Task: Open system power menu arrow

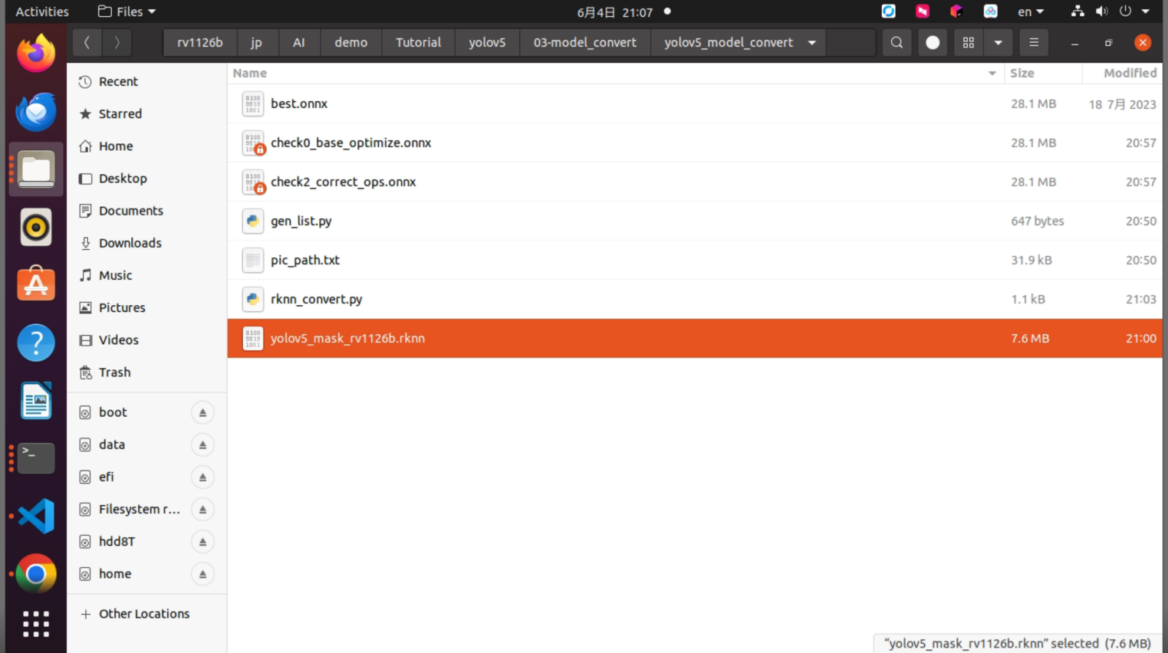Action: click(x=1146, y=11)
